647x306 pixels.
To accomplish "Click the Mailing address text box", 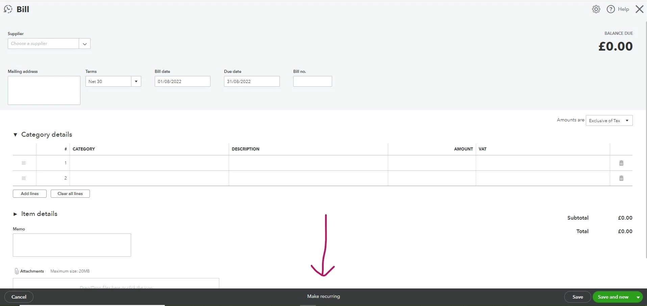I will (x=44, y=90).
